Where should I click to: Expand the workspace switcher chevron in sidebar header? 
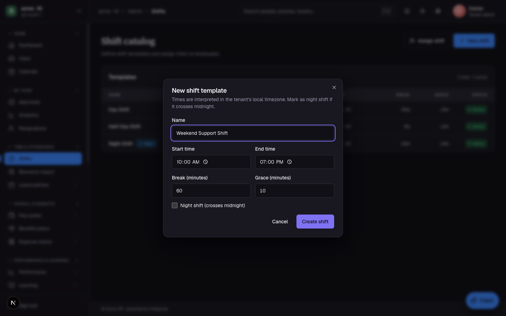coord(79,11)
